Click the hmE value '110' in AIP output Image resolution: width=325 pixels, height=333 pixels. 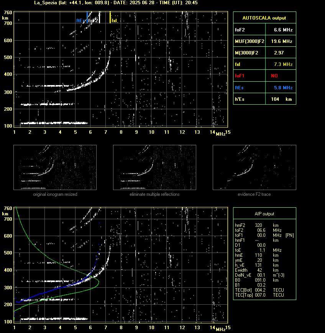point(258,255)
